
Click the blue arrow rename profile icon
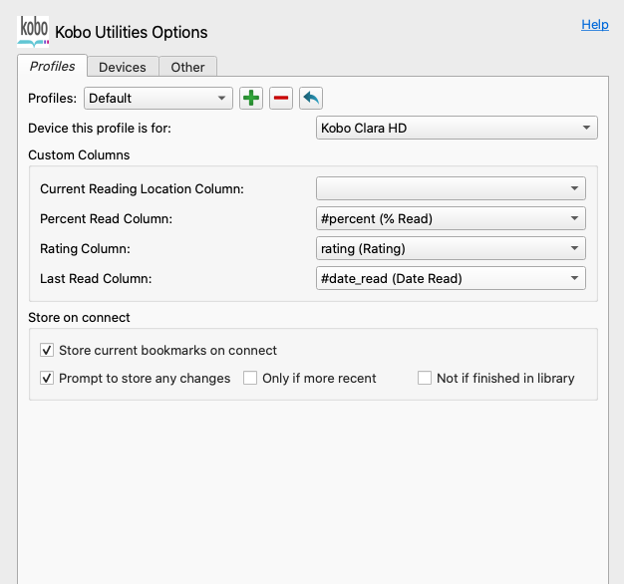[311, 98]
